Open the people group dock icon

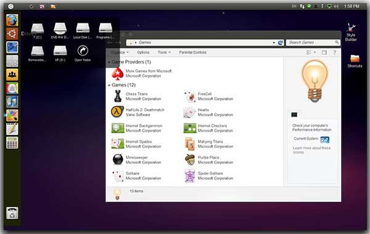[x=12, y=75]
